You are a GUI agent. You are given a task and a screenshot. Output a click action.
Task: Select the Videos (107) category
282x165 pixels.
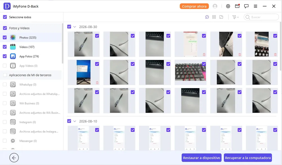[31, 47]
